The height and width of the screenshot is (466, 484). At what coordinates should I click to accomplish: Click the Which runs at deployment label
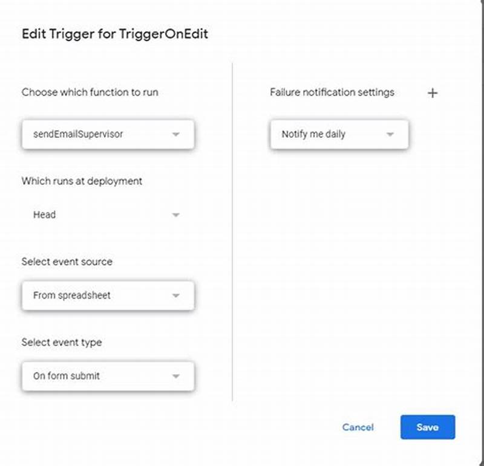click(82, 181)
